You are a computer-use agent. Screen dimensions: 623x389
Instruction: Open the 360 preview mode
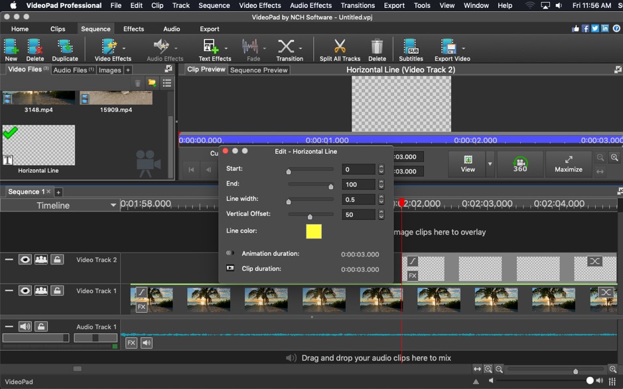pyautogui.click(x=520, y=164)
